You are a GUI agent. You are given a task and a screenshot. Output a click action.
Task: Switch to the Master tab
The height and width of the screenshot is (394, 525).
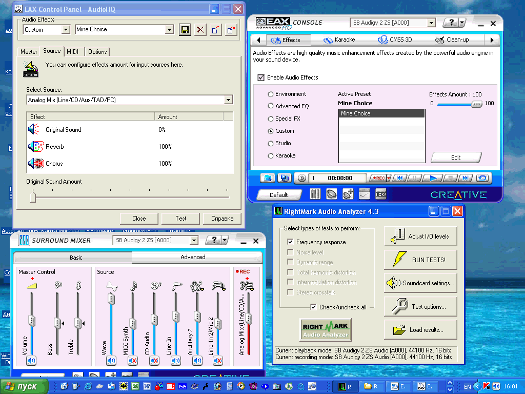coord(29,52)
